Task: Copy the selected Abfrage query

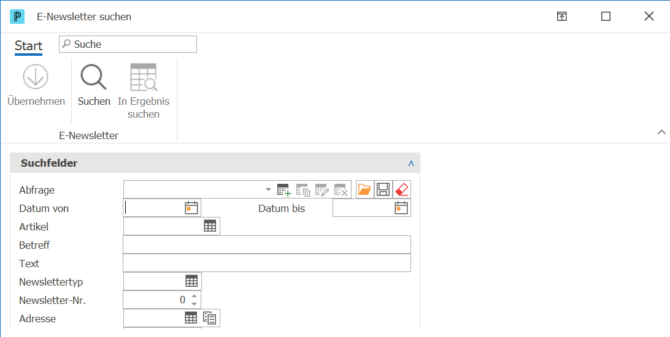Action: click(x=303, y=190)
